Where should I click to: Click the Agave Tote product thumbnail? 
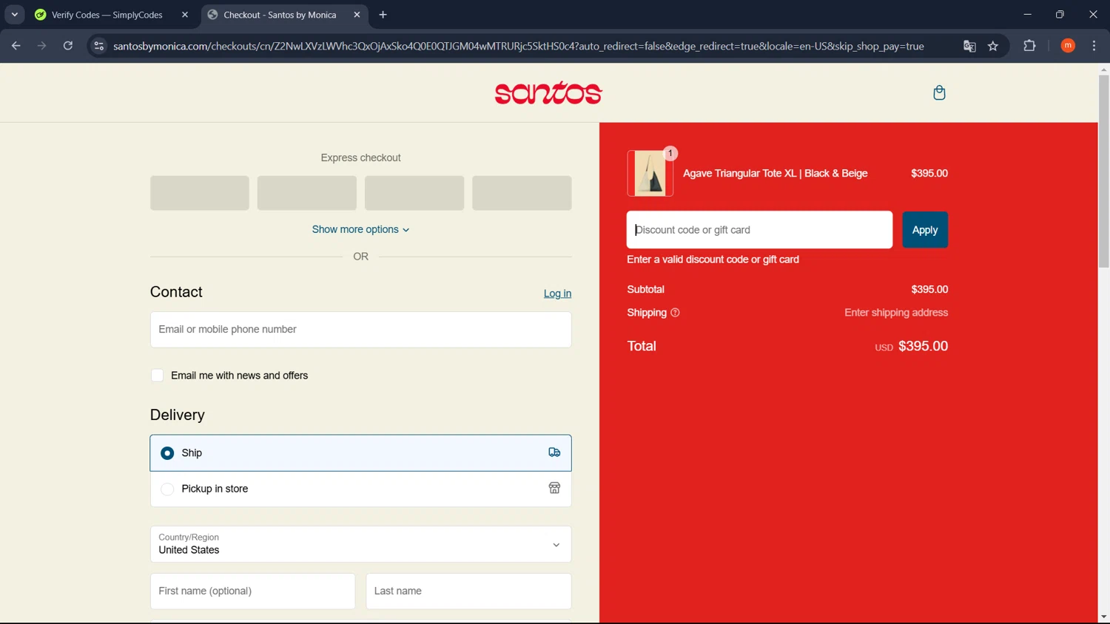[x=650, y=174]
